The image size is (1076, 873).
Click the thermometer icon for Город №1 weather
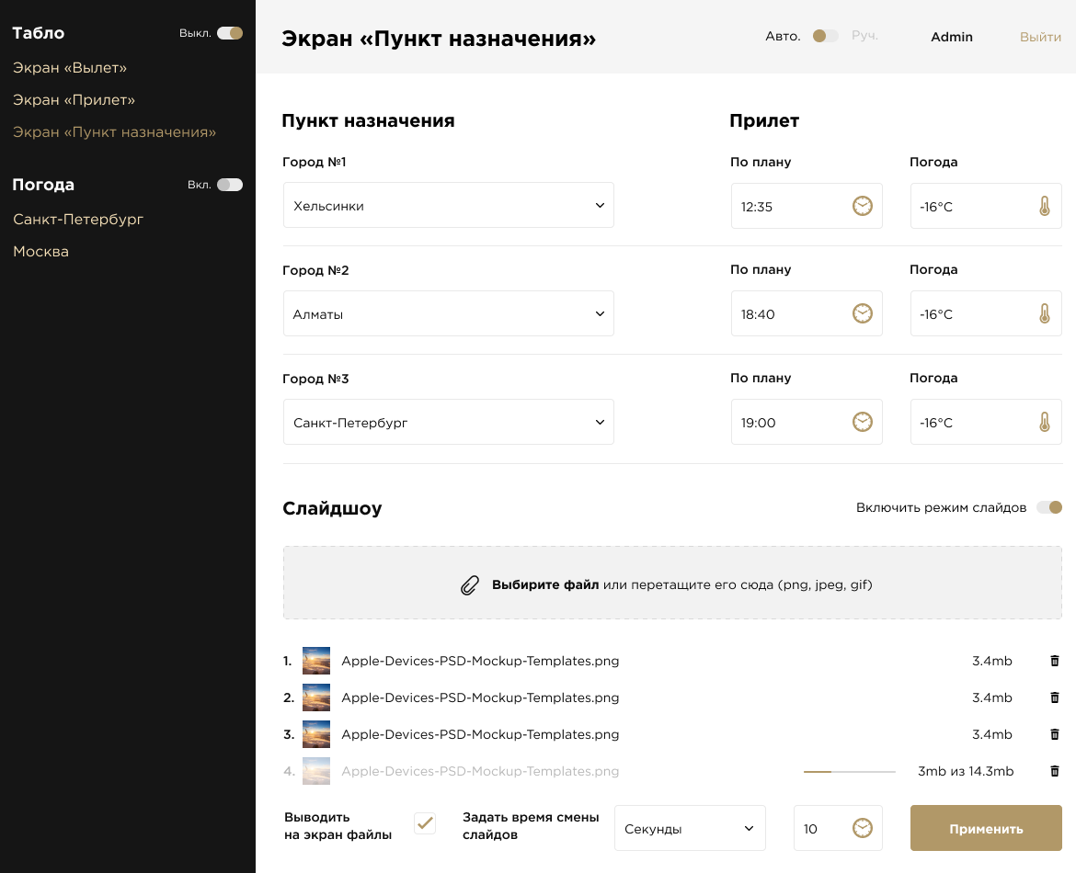coord(1044,206)
